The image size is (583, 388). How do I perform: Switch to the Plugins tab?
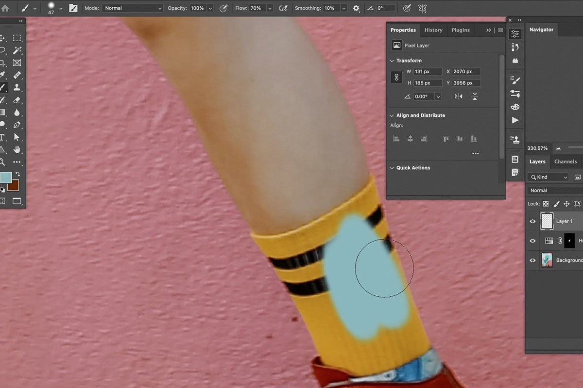[x=461, y=30]
